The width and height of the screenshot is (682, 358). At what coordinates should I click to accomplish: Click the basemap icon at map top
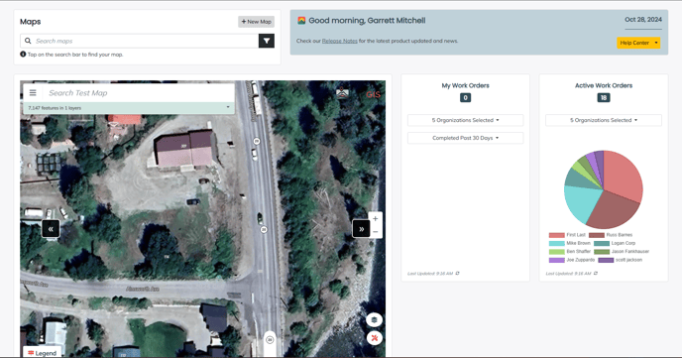pyautogui.click(x=343, y=92)
